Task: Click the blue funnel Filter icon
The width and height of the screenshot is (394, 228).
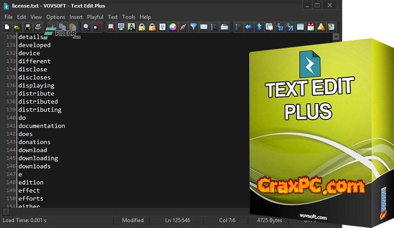Action: pos(193,27)
